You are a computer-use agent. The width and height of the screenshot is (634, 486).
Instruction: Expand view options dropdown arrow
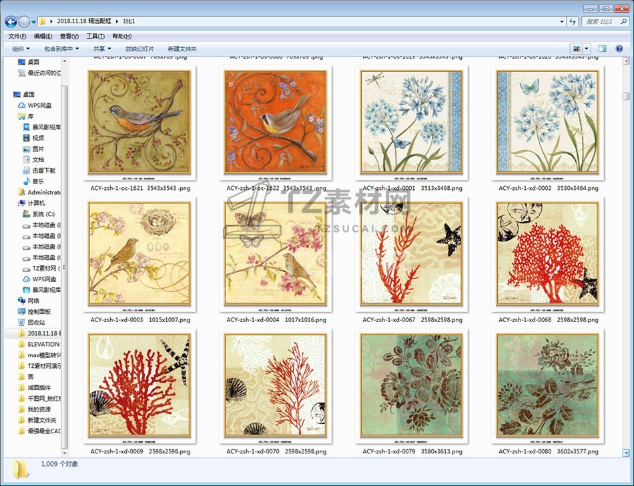click(587, 49)
